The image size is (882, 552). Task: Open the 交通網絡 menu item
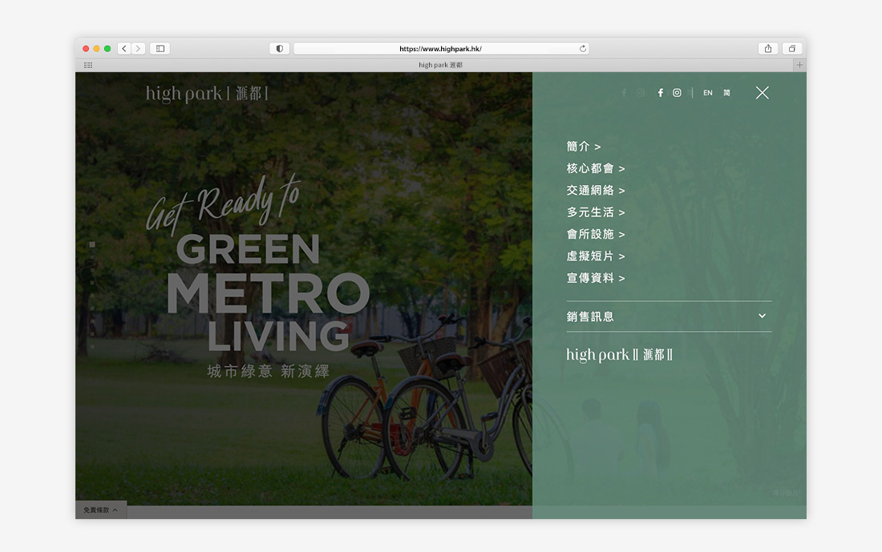[596, 191]
